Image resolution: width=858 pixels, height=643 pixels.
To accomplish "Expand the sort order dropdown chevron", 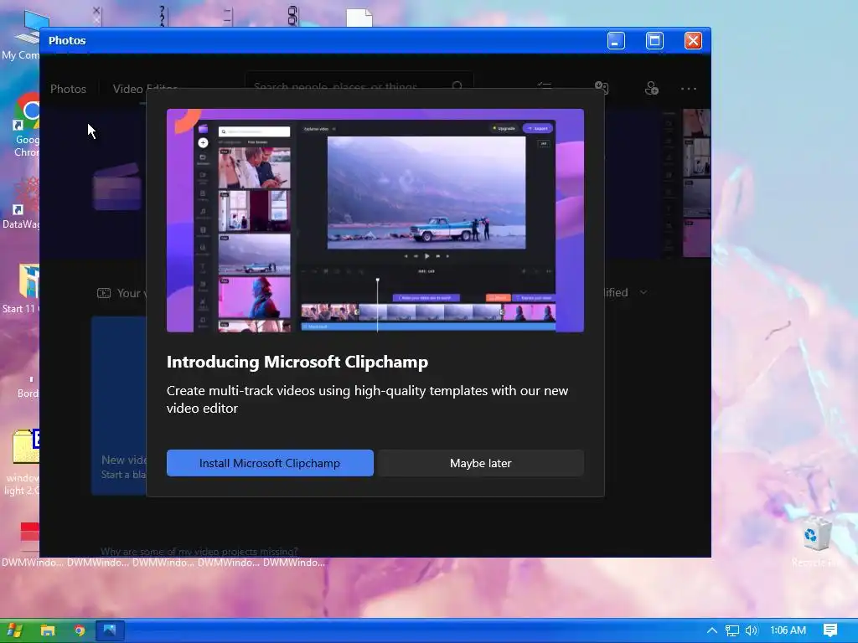I will 644,292.
